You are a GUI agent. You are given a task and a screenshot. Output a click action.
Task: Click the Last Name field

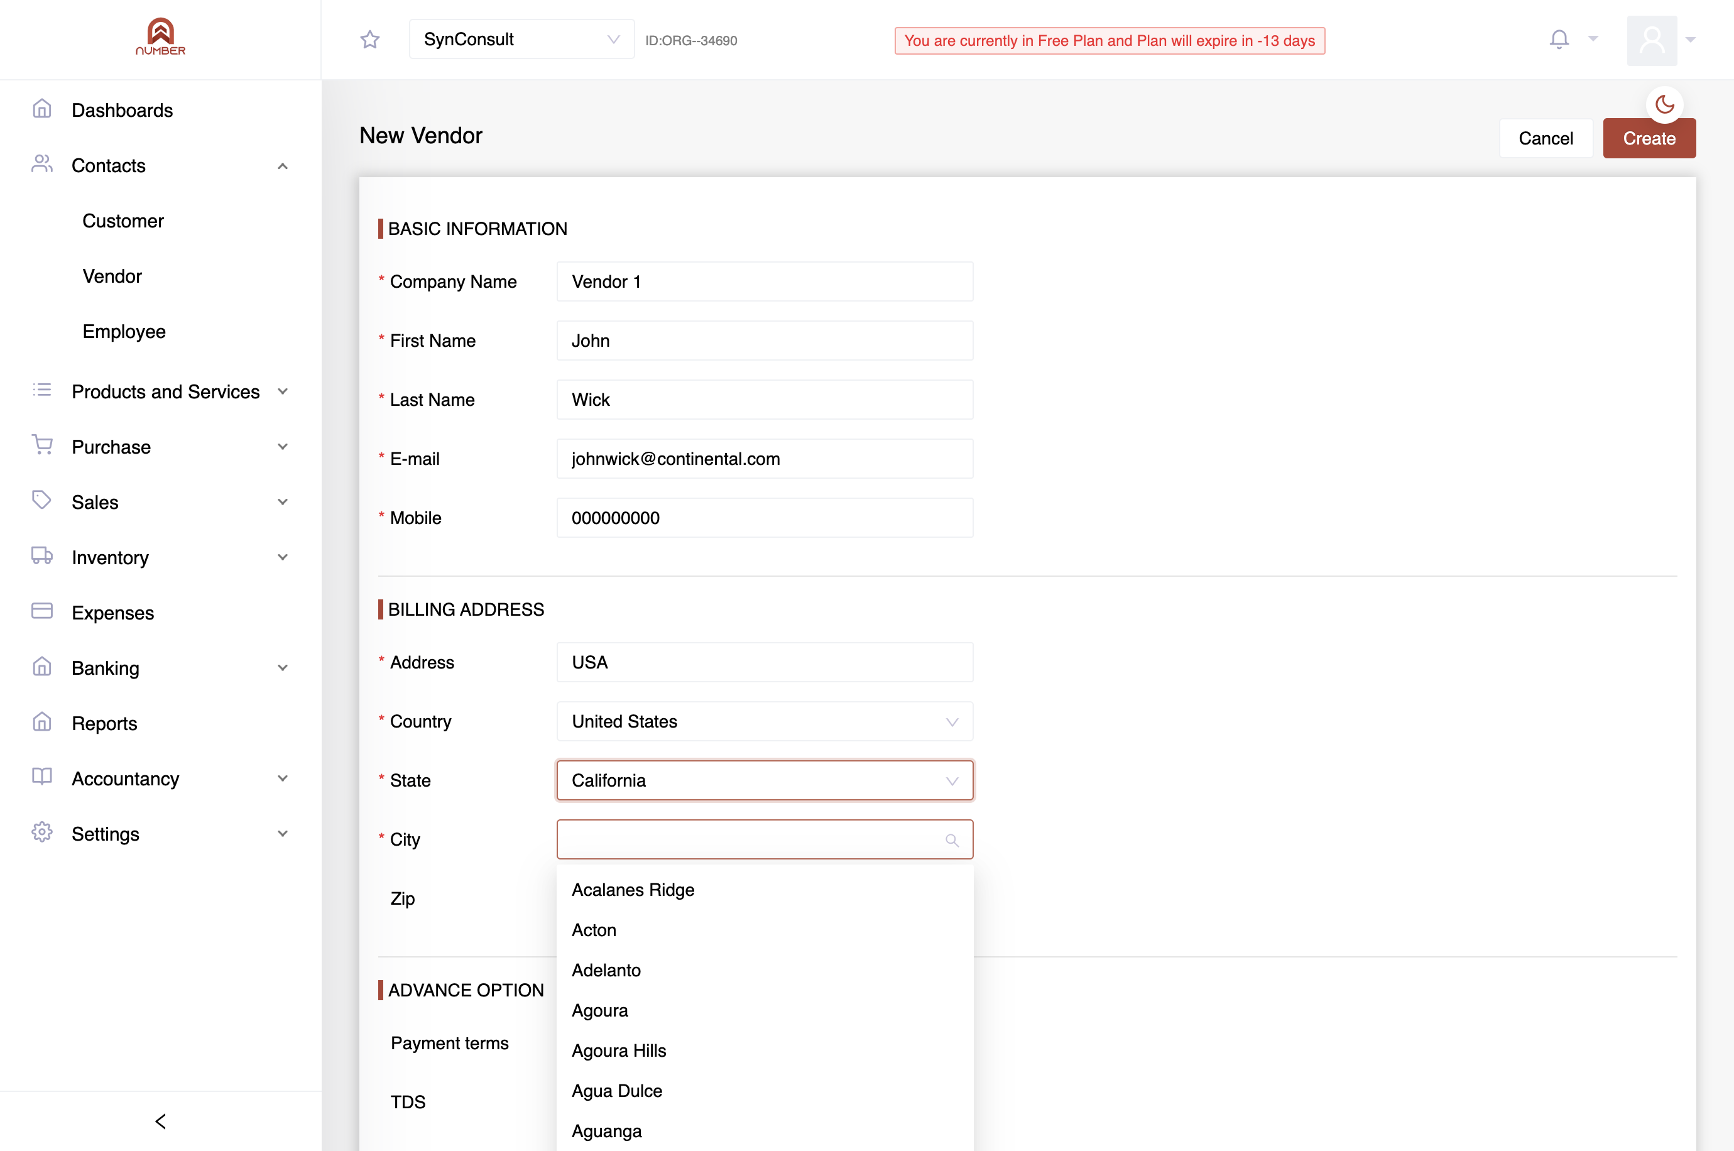tap(765, 400)
